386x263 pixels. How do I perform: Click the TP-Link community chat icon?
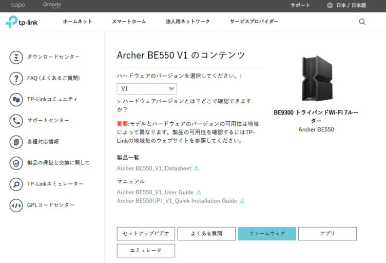point(16,100)
